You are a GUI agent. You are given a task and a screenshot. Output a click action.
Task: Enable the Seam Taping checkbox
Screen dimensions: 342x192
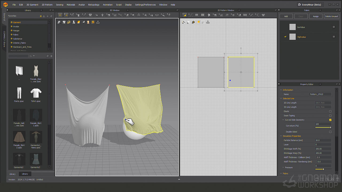tap(330, 116)
